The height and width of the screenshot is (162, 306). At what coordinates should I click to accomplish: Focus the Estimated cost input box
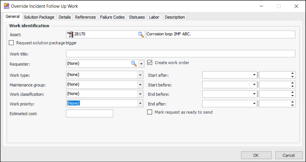pos(89,113)
